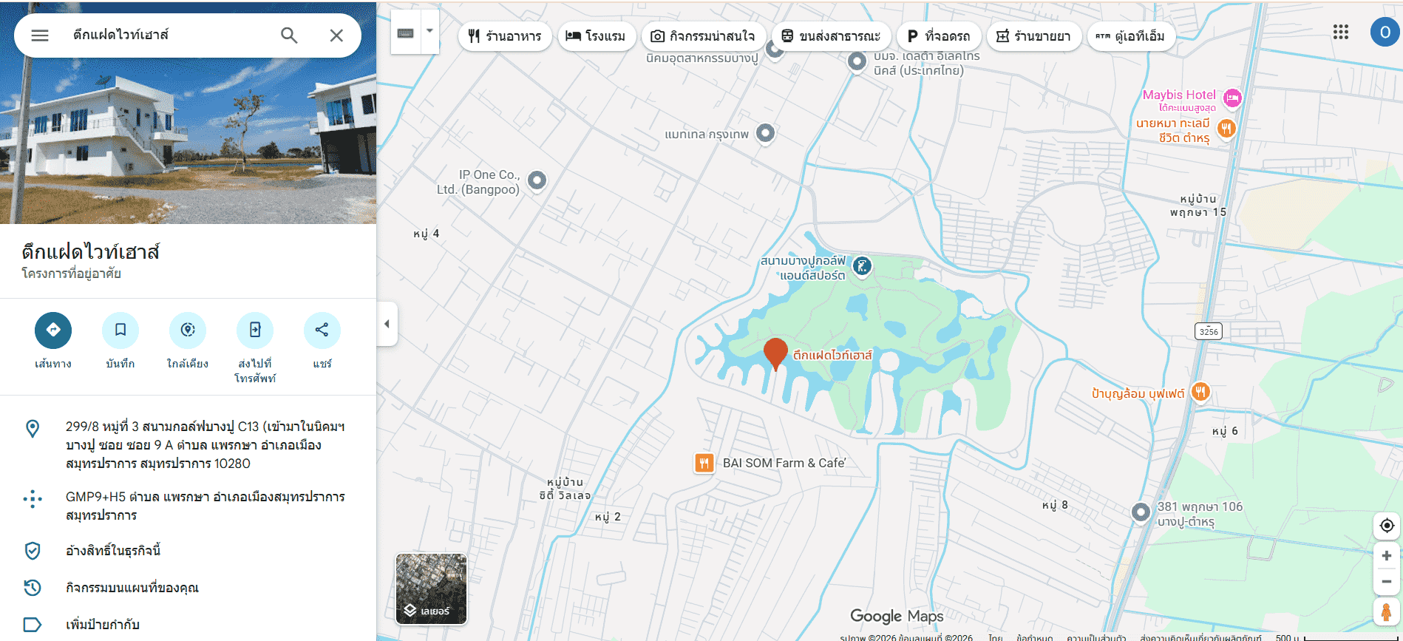Viewport: 1403px width, 641px height.
Task: Filter by hotels (โรงแรม) chip
Action: tap(596, 36)
